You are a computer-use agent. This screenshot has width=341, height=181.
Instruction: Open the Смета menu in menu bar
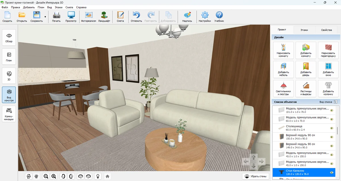pyautogui.click(x=69, y=7)
